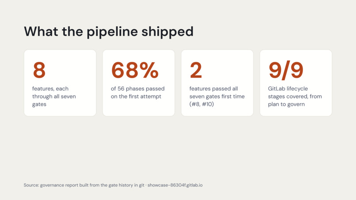Select the 68% statistic figure
Screen dimensions: 356x200
click(x=135, y=70)
